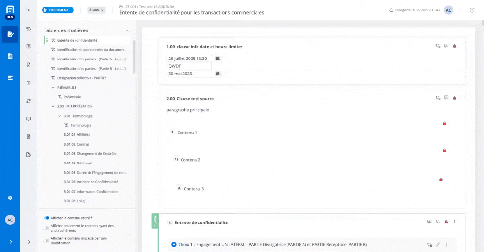
Task: Enable 'Afficher seulement le contenu ayant des choix cohérents'
Action: (46, 228)
